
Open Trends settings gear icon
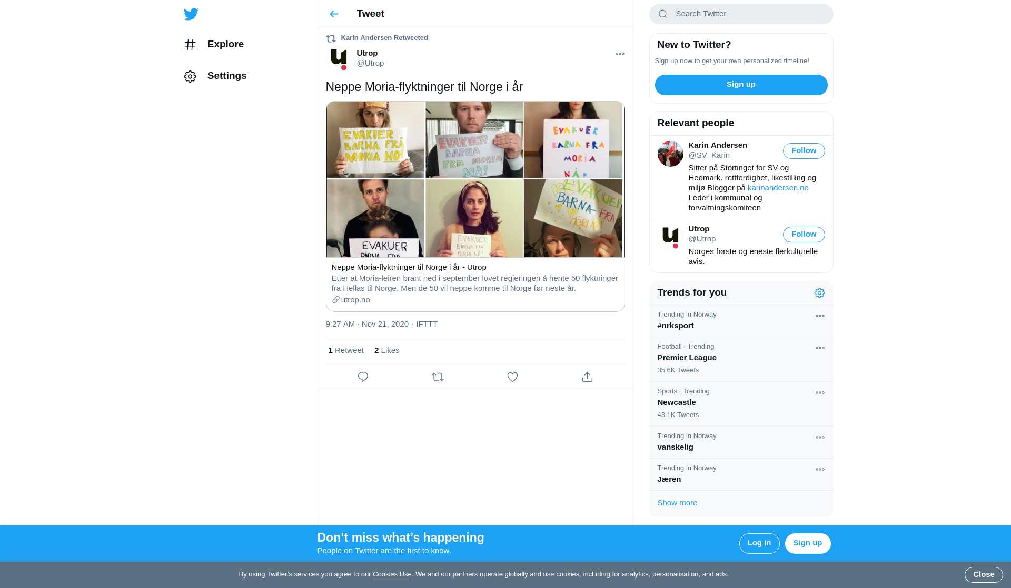[819, 293]
